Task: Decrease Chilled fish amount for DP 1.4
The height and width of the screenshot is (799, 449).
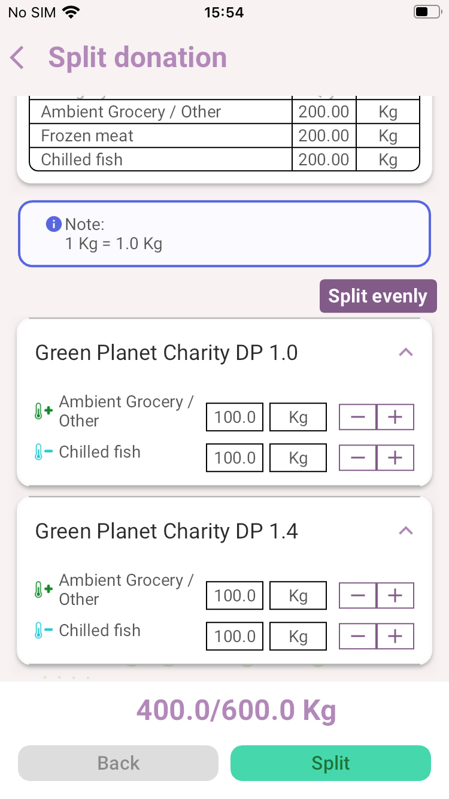Action: 358,637
